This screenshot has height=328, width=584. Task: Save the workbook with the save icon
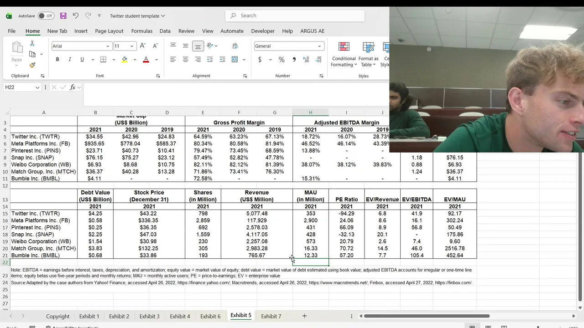63,16
